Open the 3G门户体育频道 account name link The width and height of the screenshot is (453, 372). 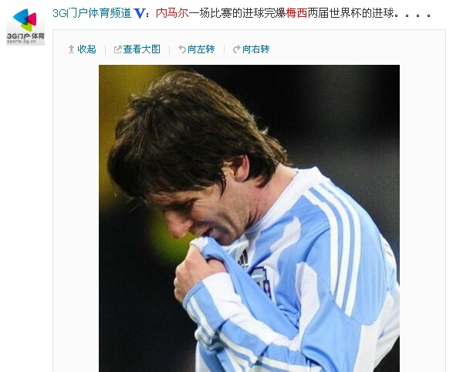92,13
